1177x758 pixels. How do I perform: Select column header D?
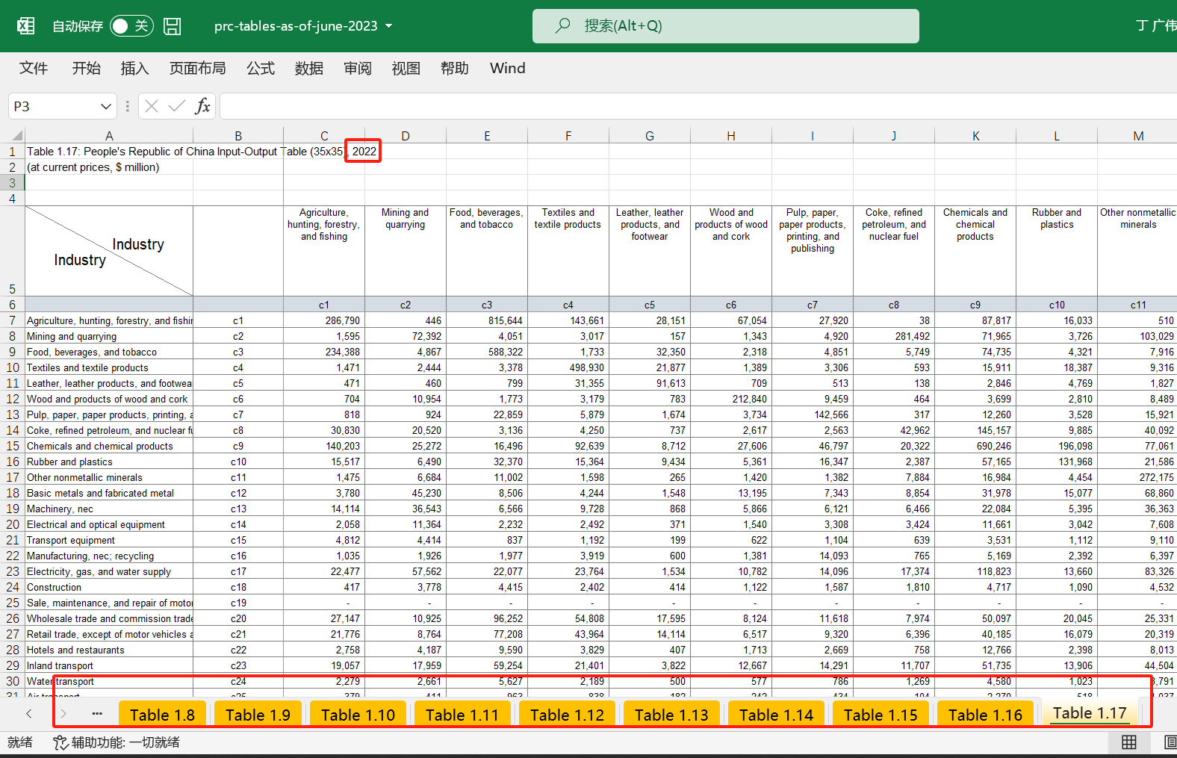tap(405, 136)
